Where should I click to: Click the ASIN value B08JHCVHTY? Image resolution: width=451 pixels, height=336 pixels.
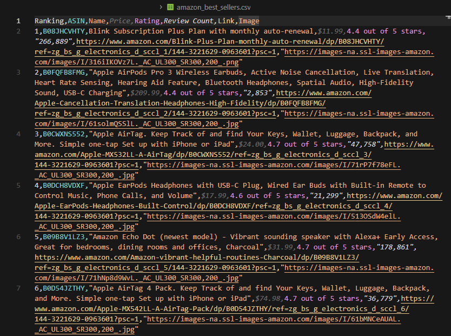click(x=64, y=31)
